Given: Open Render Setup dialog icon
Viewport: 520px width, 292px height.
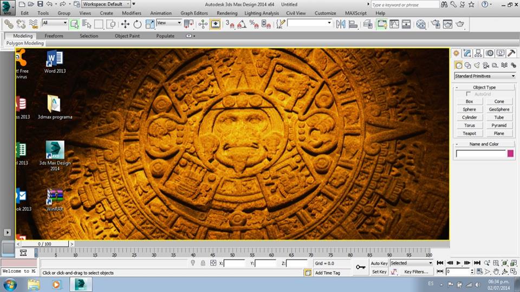Looking at the screenshot, I should point(435,24).
